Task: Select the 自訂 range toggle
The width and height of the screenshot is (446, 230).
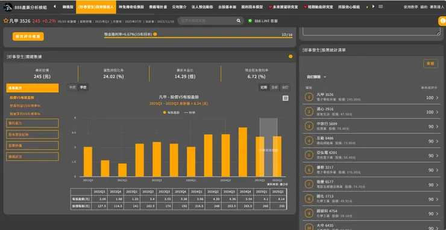Action: pos(284,87)
